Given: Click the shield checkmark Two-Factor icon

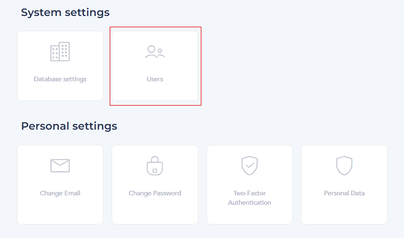Looking at the screenshot, I should [x=249, y=166].
